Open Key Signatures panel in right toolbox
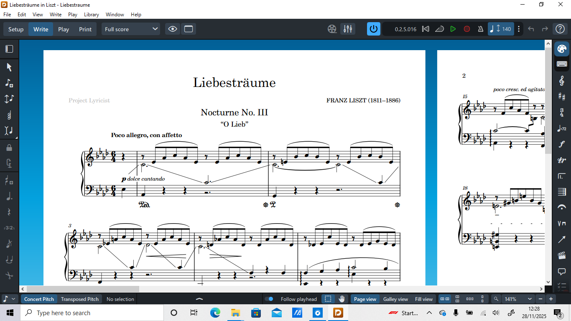 point(562,97)
